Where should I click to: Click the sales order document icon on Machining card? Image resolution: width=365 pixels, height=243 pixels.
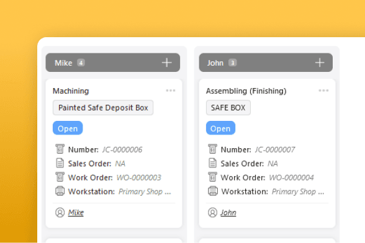point(60,163)
